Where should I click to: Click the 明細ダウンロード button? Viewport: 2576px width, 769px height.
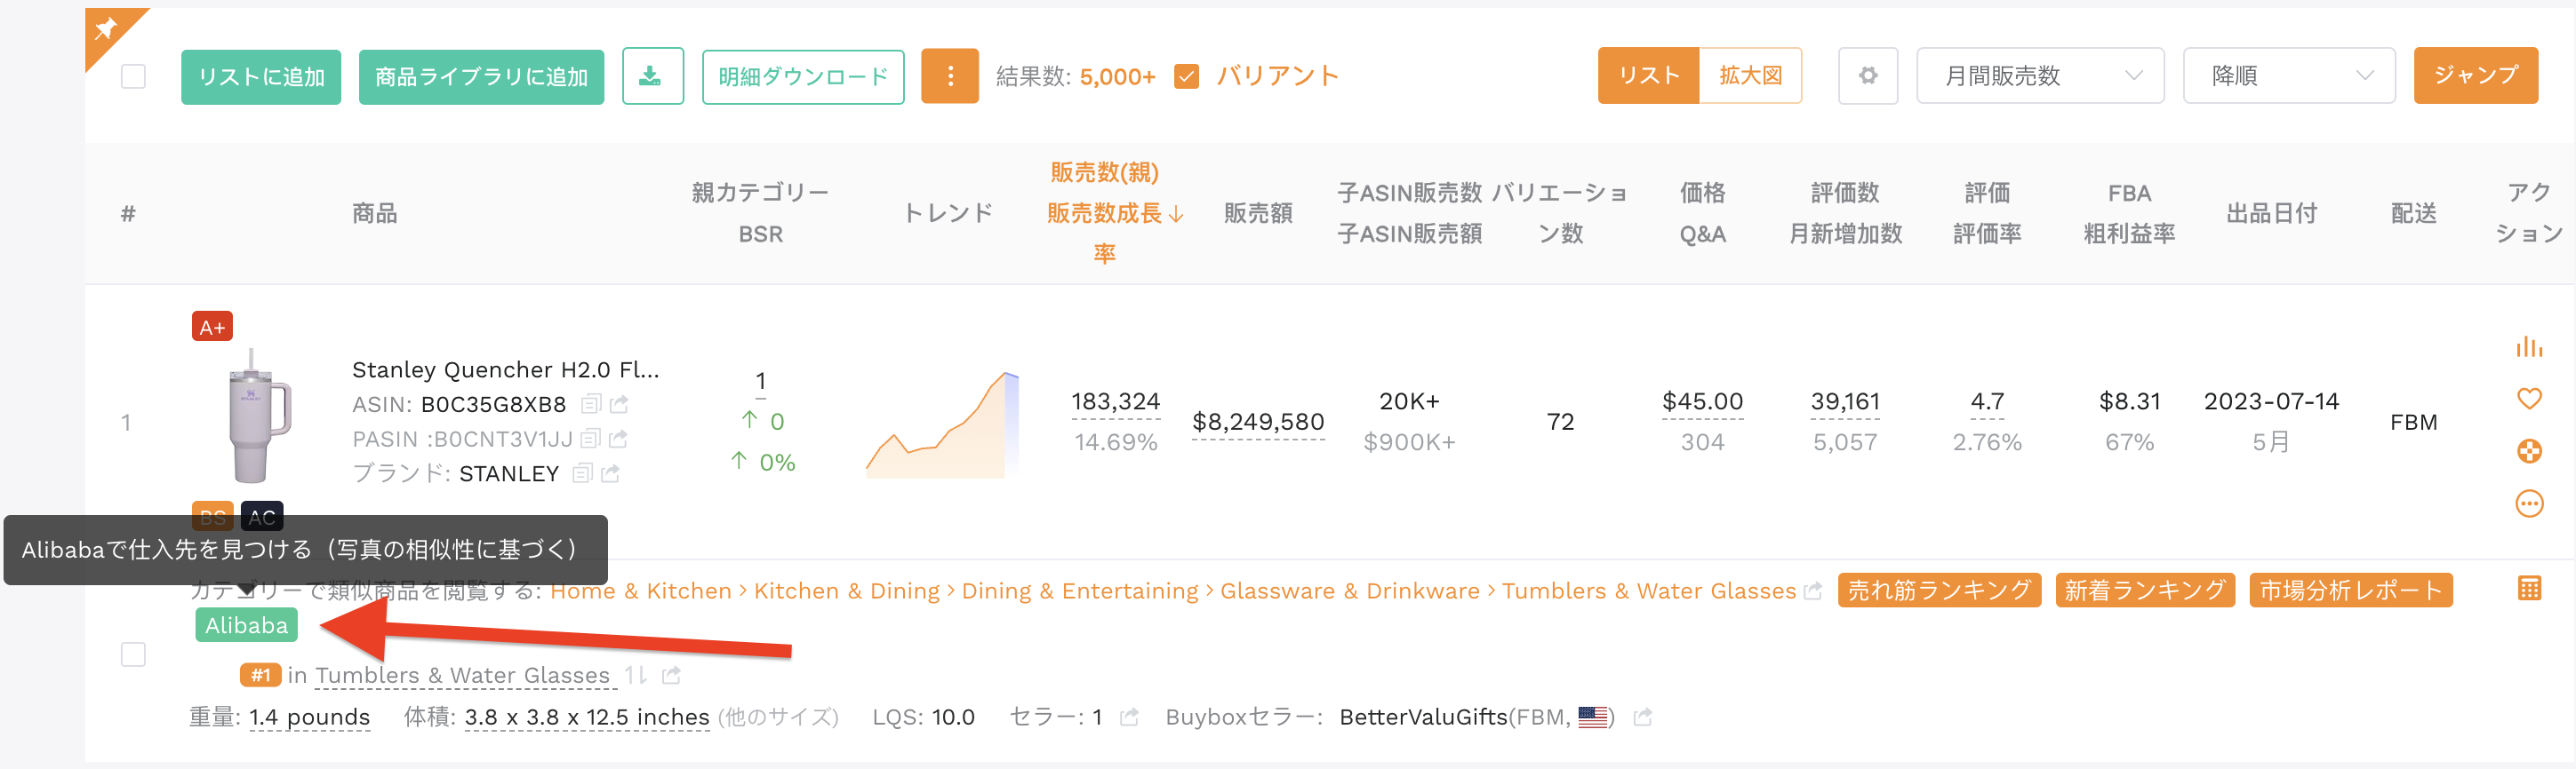pyautogui.click(x=803, y=77)
